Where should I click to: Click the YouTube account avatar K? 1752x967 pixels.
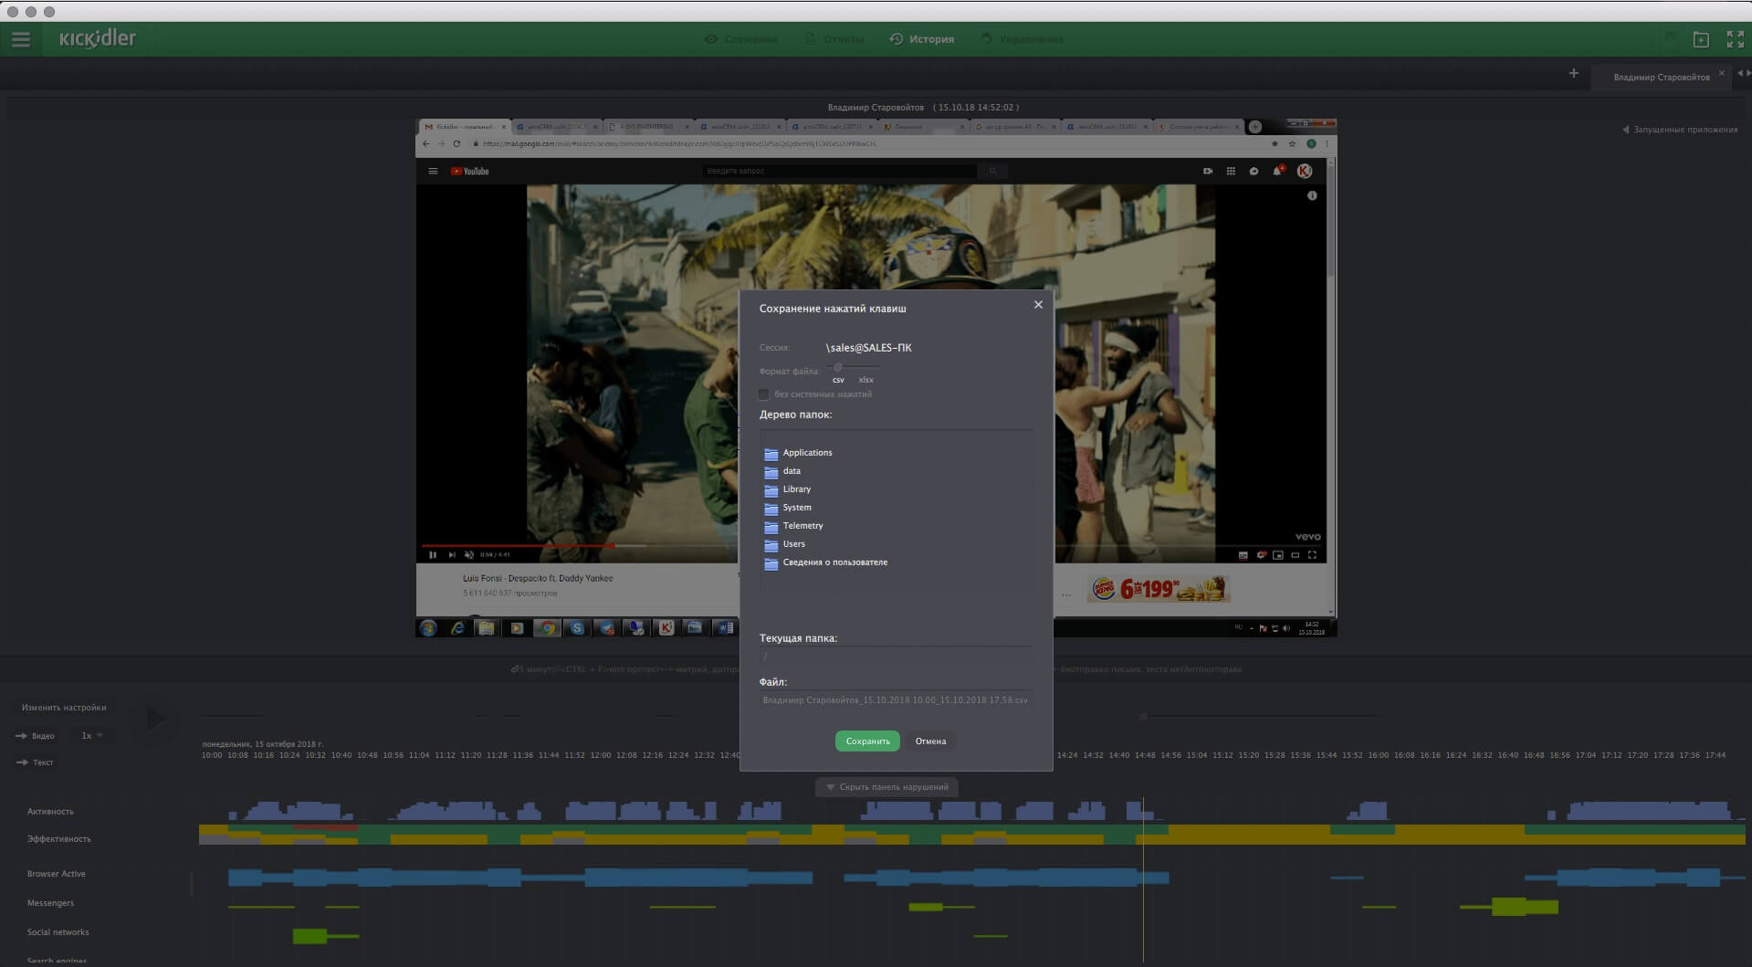1305,171
